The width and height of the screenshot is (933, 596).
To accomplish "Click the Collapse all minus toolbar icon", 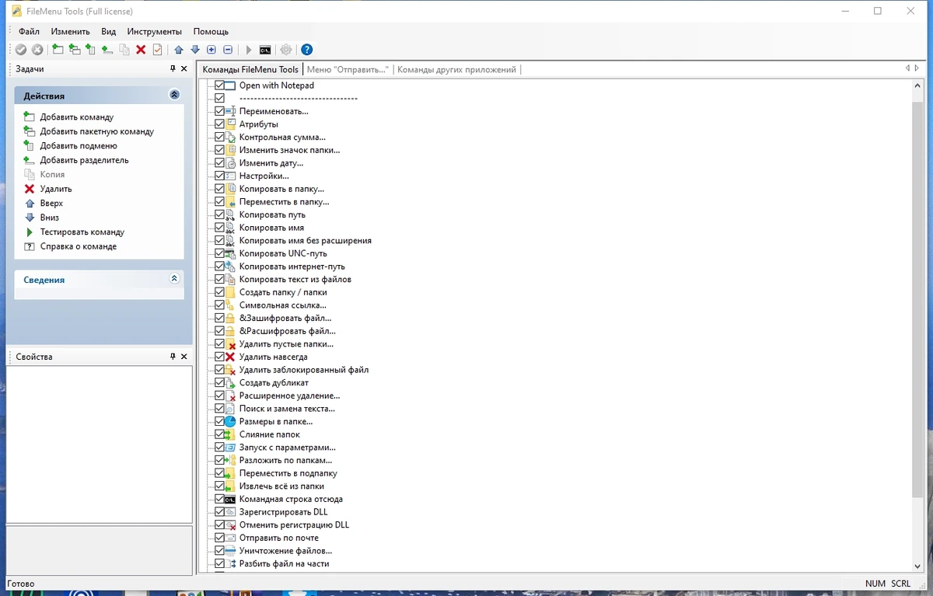I will pos(228,50).
